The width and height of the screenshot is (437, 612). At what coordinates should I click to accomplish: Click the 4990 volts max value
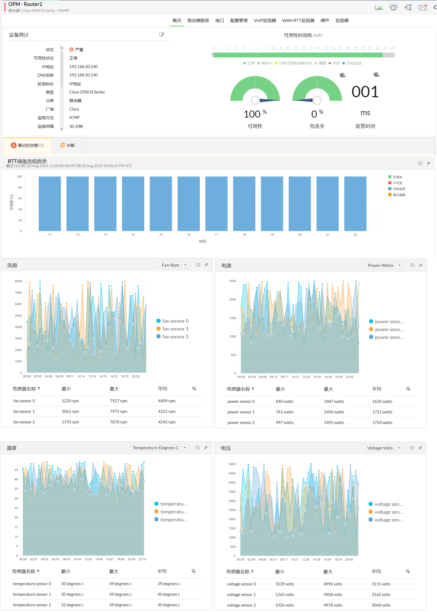pos(333,584)
